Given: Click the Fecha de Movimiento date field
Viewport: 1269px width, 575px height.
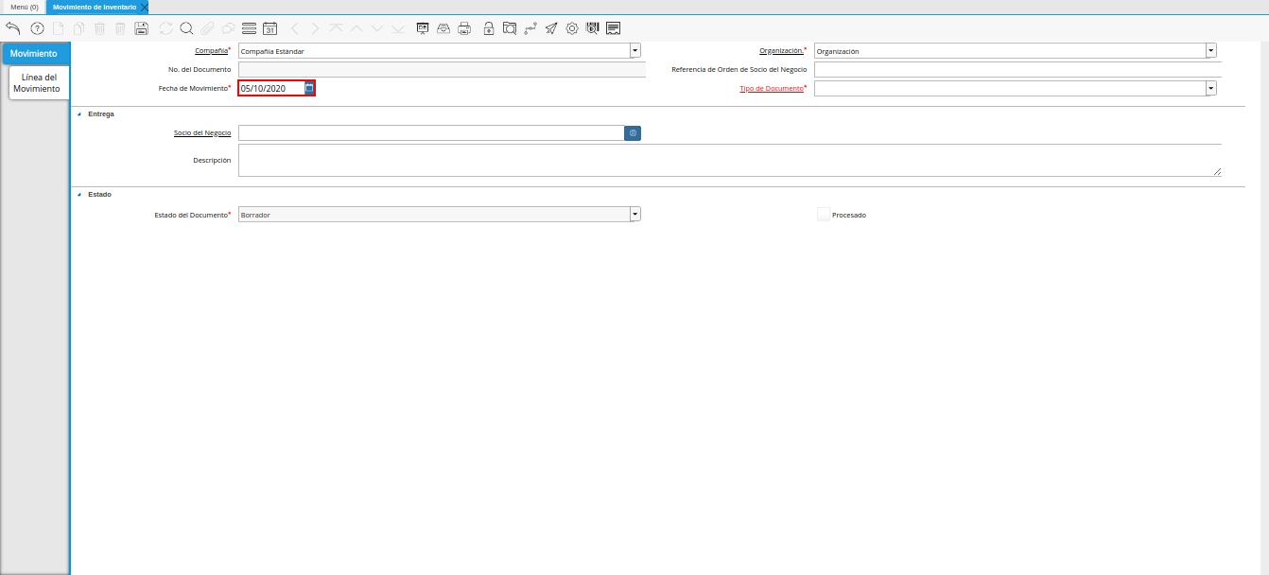Looking at the screenshot, I should [x=270, y=88].
